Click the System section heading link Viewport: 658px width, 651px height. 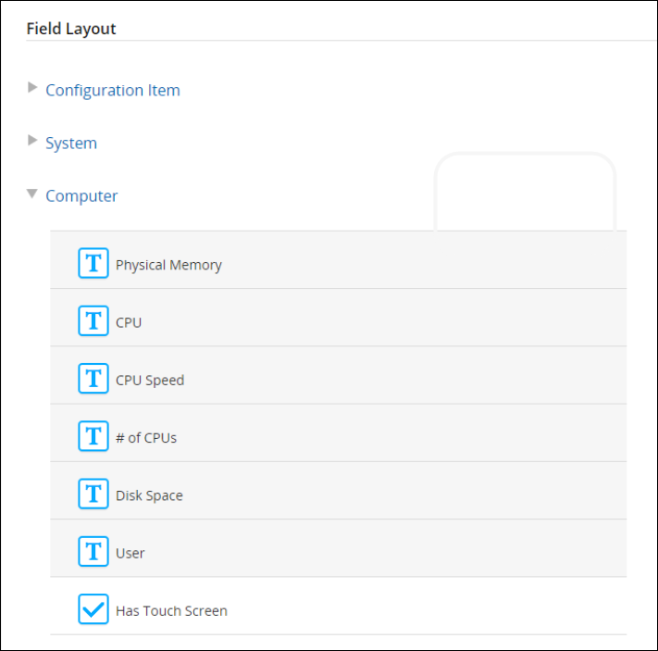pyautogui.click(x=71, y=143)
